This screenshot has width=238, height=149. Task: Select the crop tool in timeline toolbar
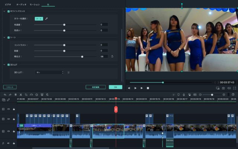click(26, 95)
